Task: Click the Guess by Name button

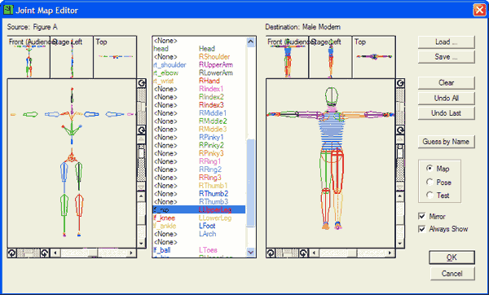Action: (x=447, y=142)
